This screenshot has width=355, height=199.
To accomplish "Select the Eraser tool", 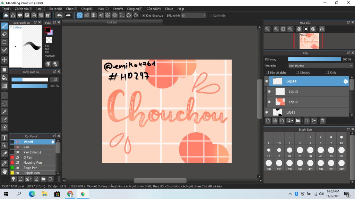I will 5,34.
